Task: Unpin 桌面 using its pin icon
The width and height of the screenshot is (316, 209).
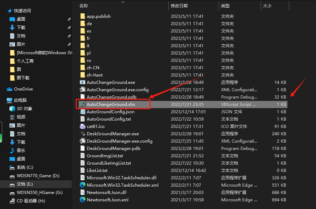Action: click(x=69, y=19)
